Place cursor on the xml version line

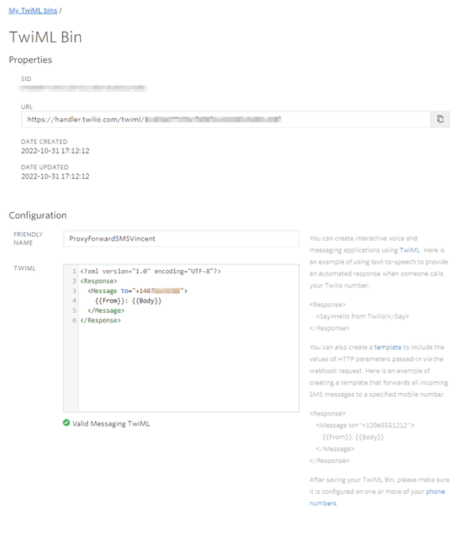[151, 271]
